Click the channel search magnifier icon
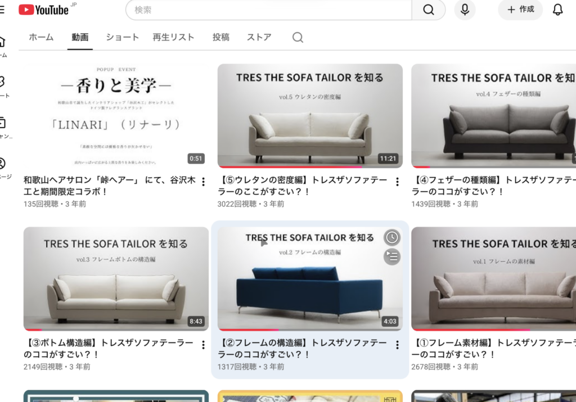576x402 pixels. pyautogui.click(x=298, y=38)
